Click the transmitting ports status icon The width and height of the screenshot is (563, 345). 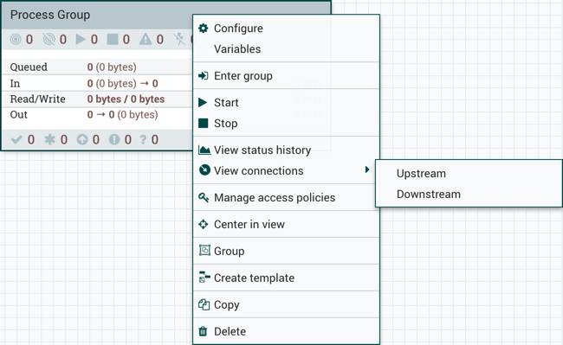click(16, 39)
